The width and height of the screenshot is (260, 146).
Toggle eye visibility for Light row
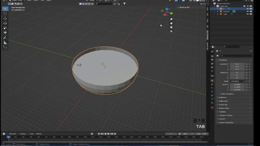click(247, 14)
